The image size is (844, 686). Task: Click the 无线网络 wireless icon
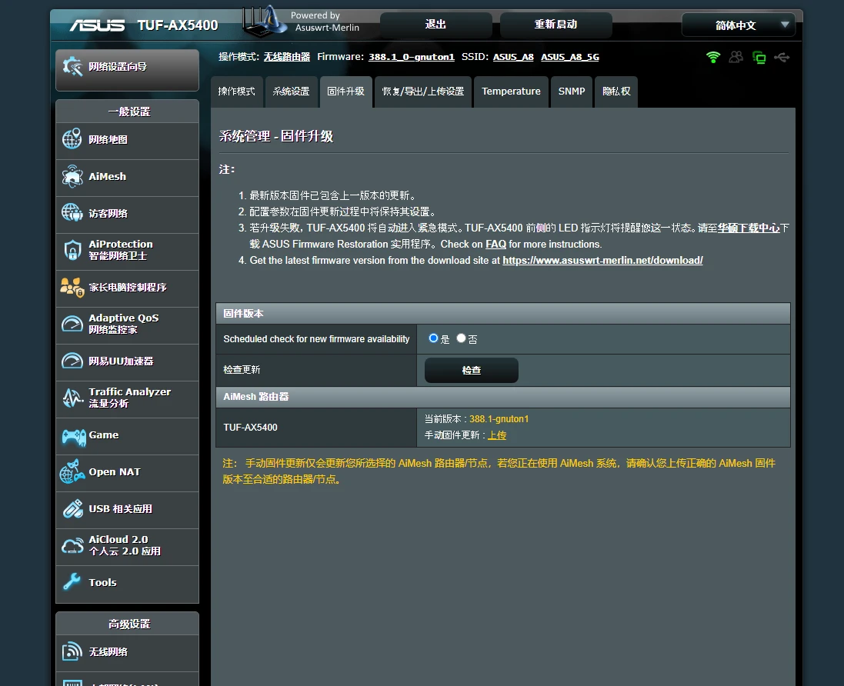click(x=72, y=651)
